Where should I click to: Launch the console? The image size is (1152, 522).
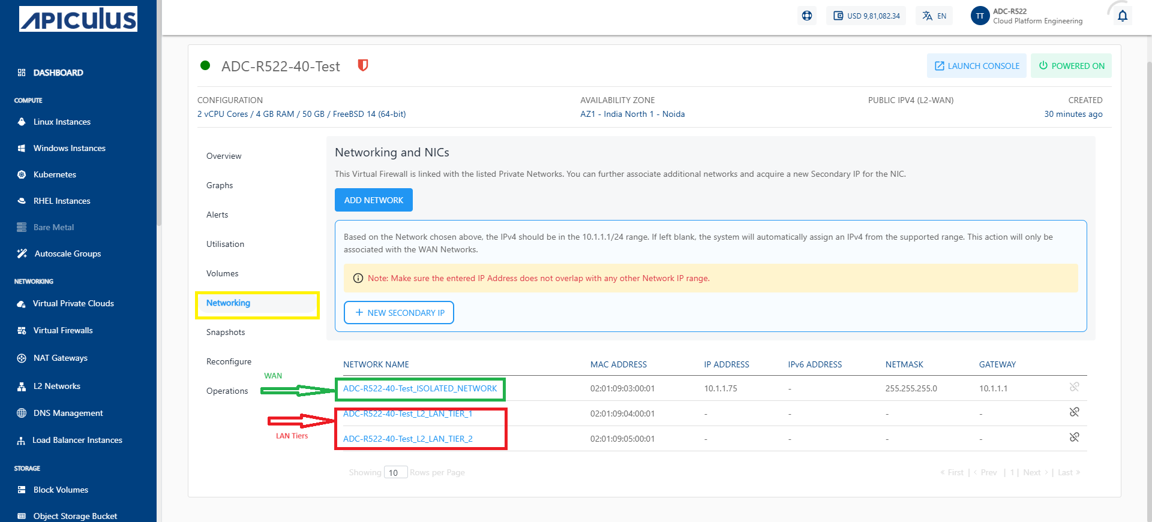pos(977,66)
